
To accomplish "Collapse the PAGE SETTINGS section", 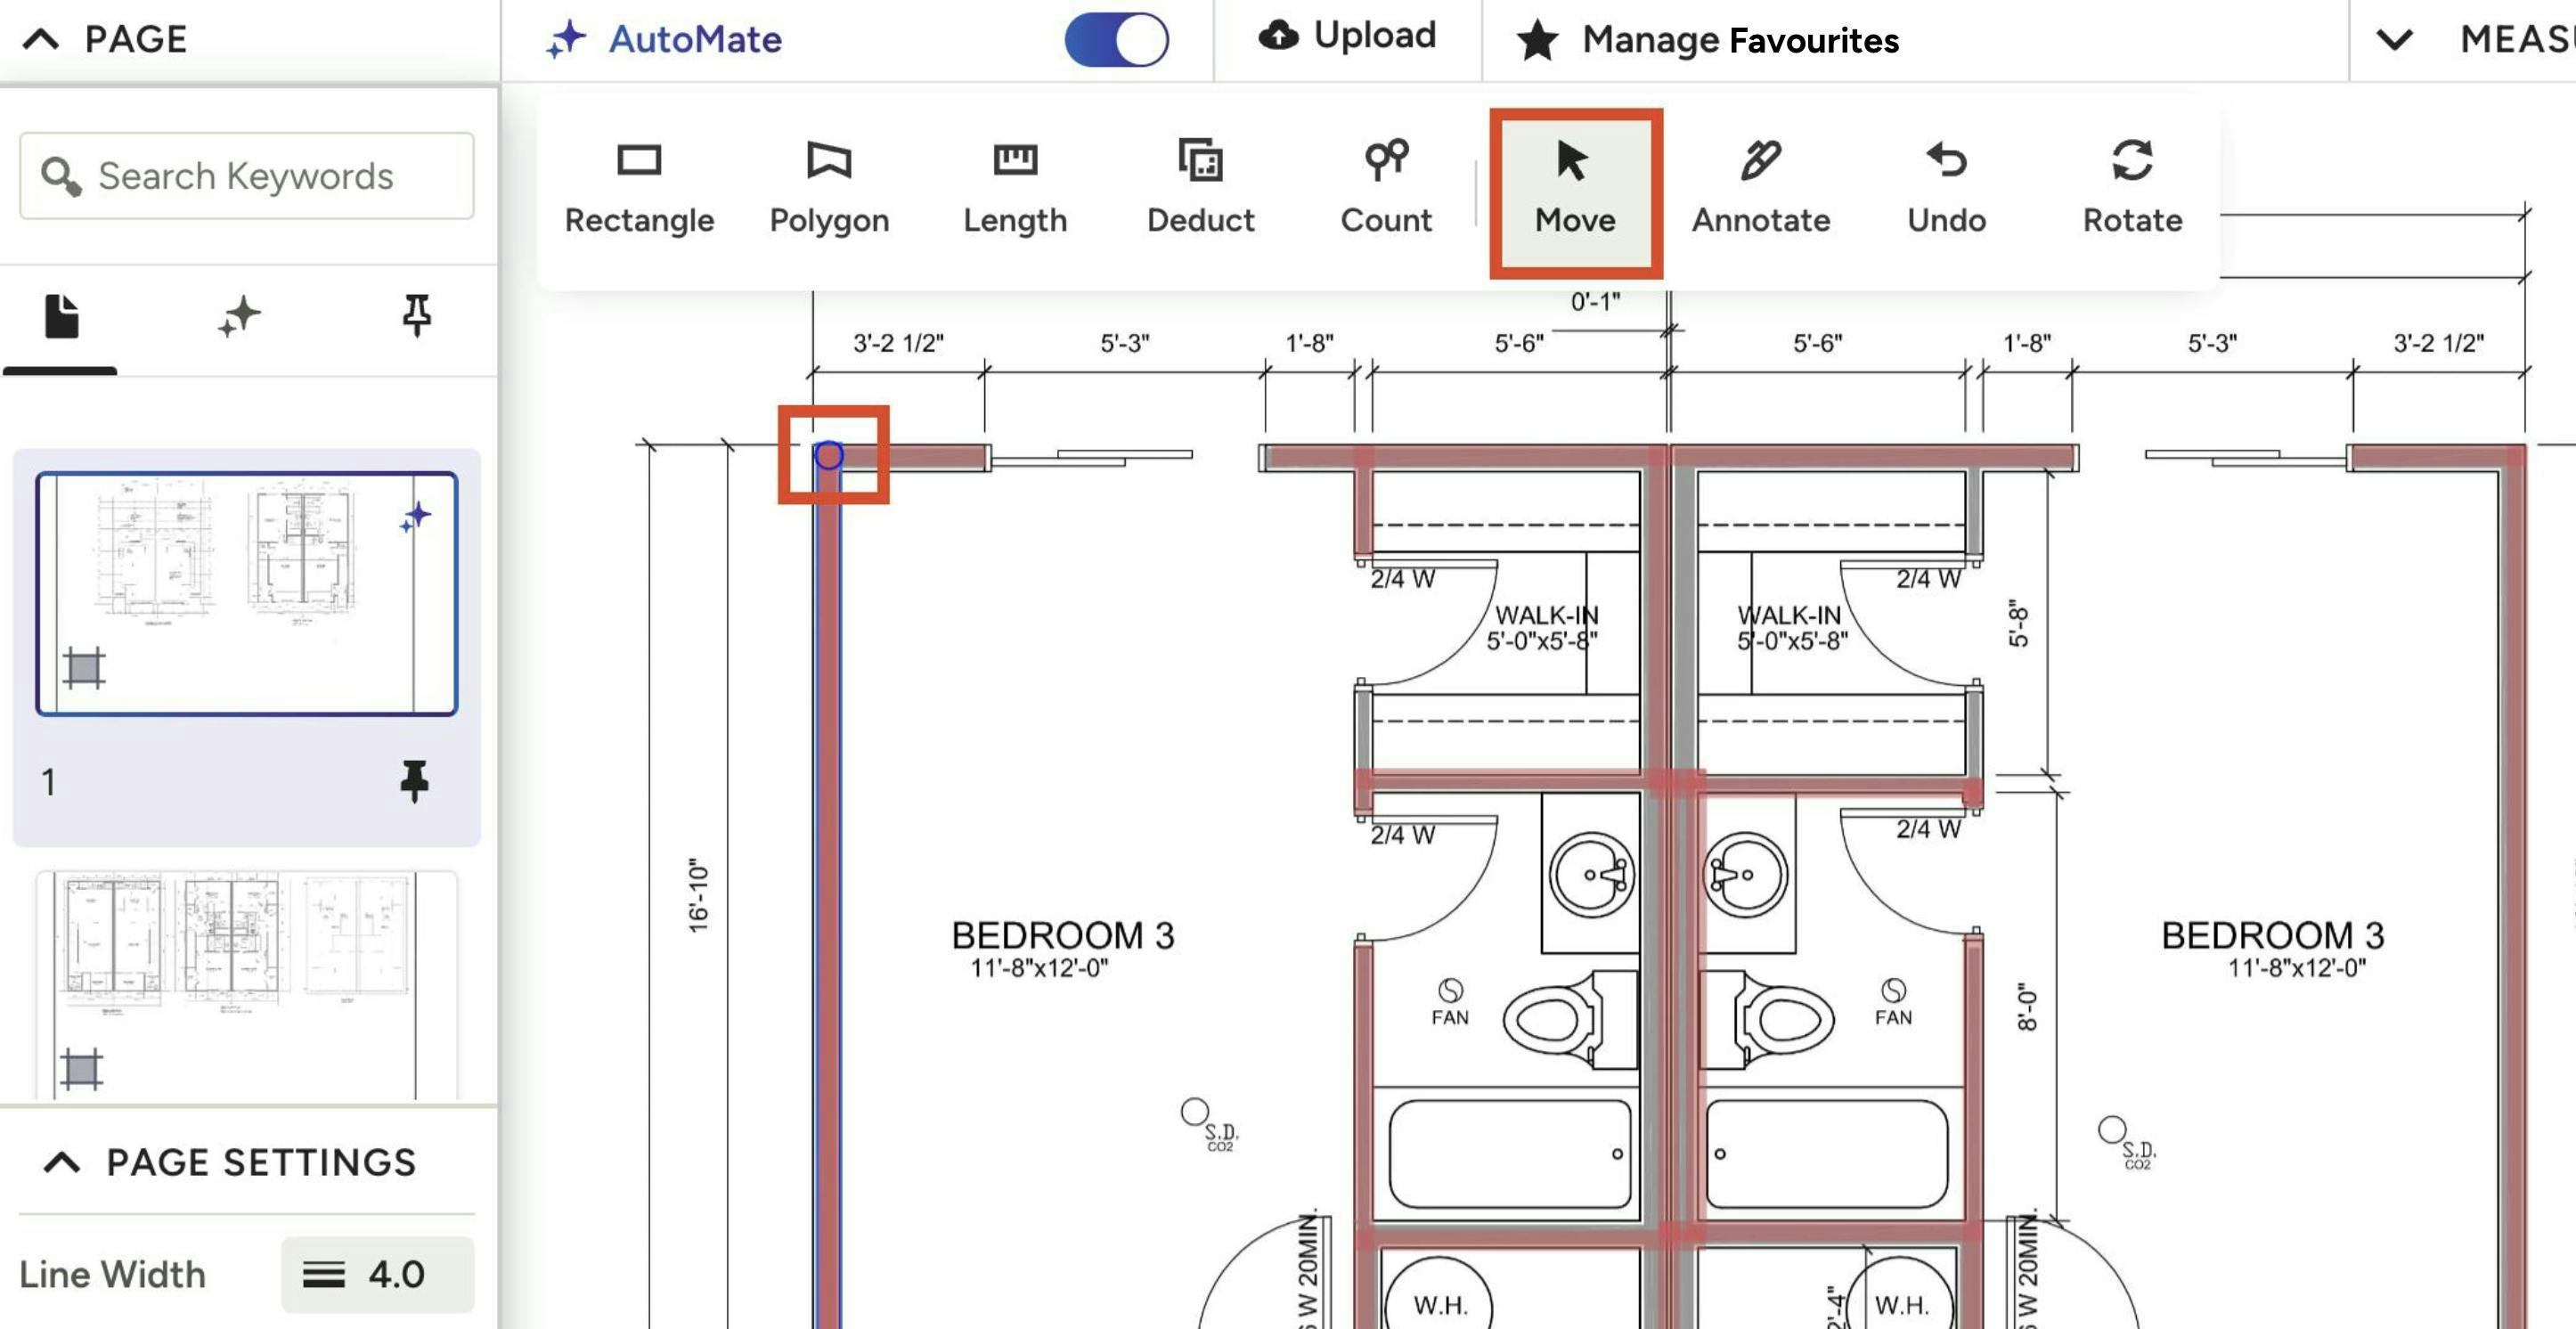I will [62, 1162].
